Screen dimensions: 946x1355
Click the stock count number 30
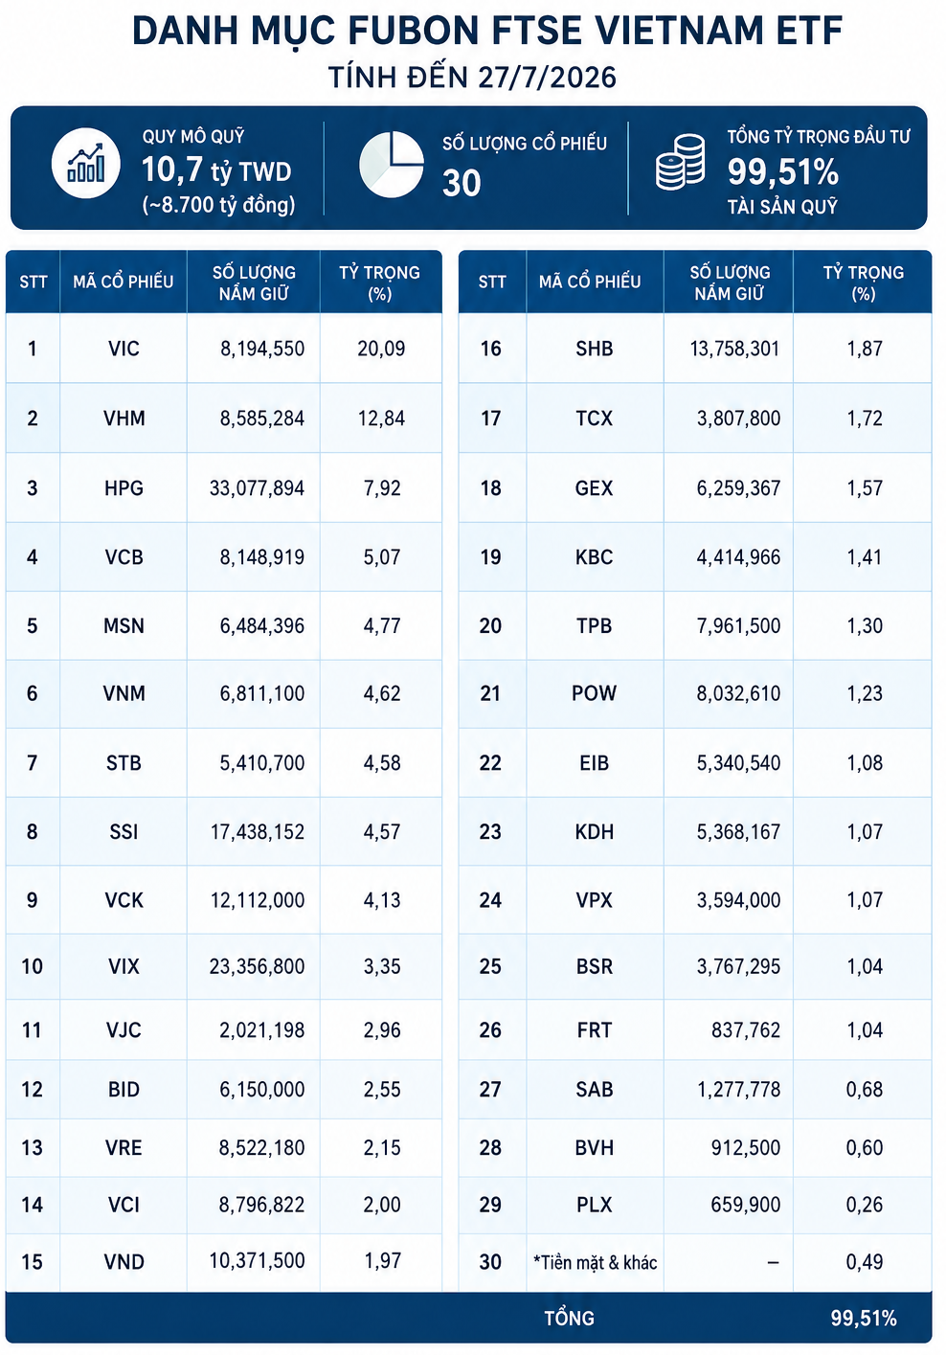(x=462, y=183)
